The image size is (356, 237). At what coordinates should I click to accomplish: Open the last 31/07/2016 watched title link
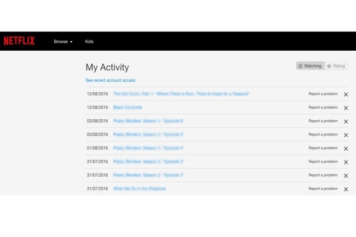coord(139,188)
